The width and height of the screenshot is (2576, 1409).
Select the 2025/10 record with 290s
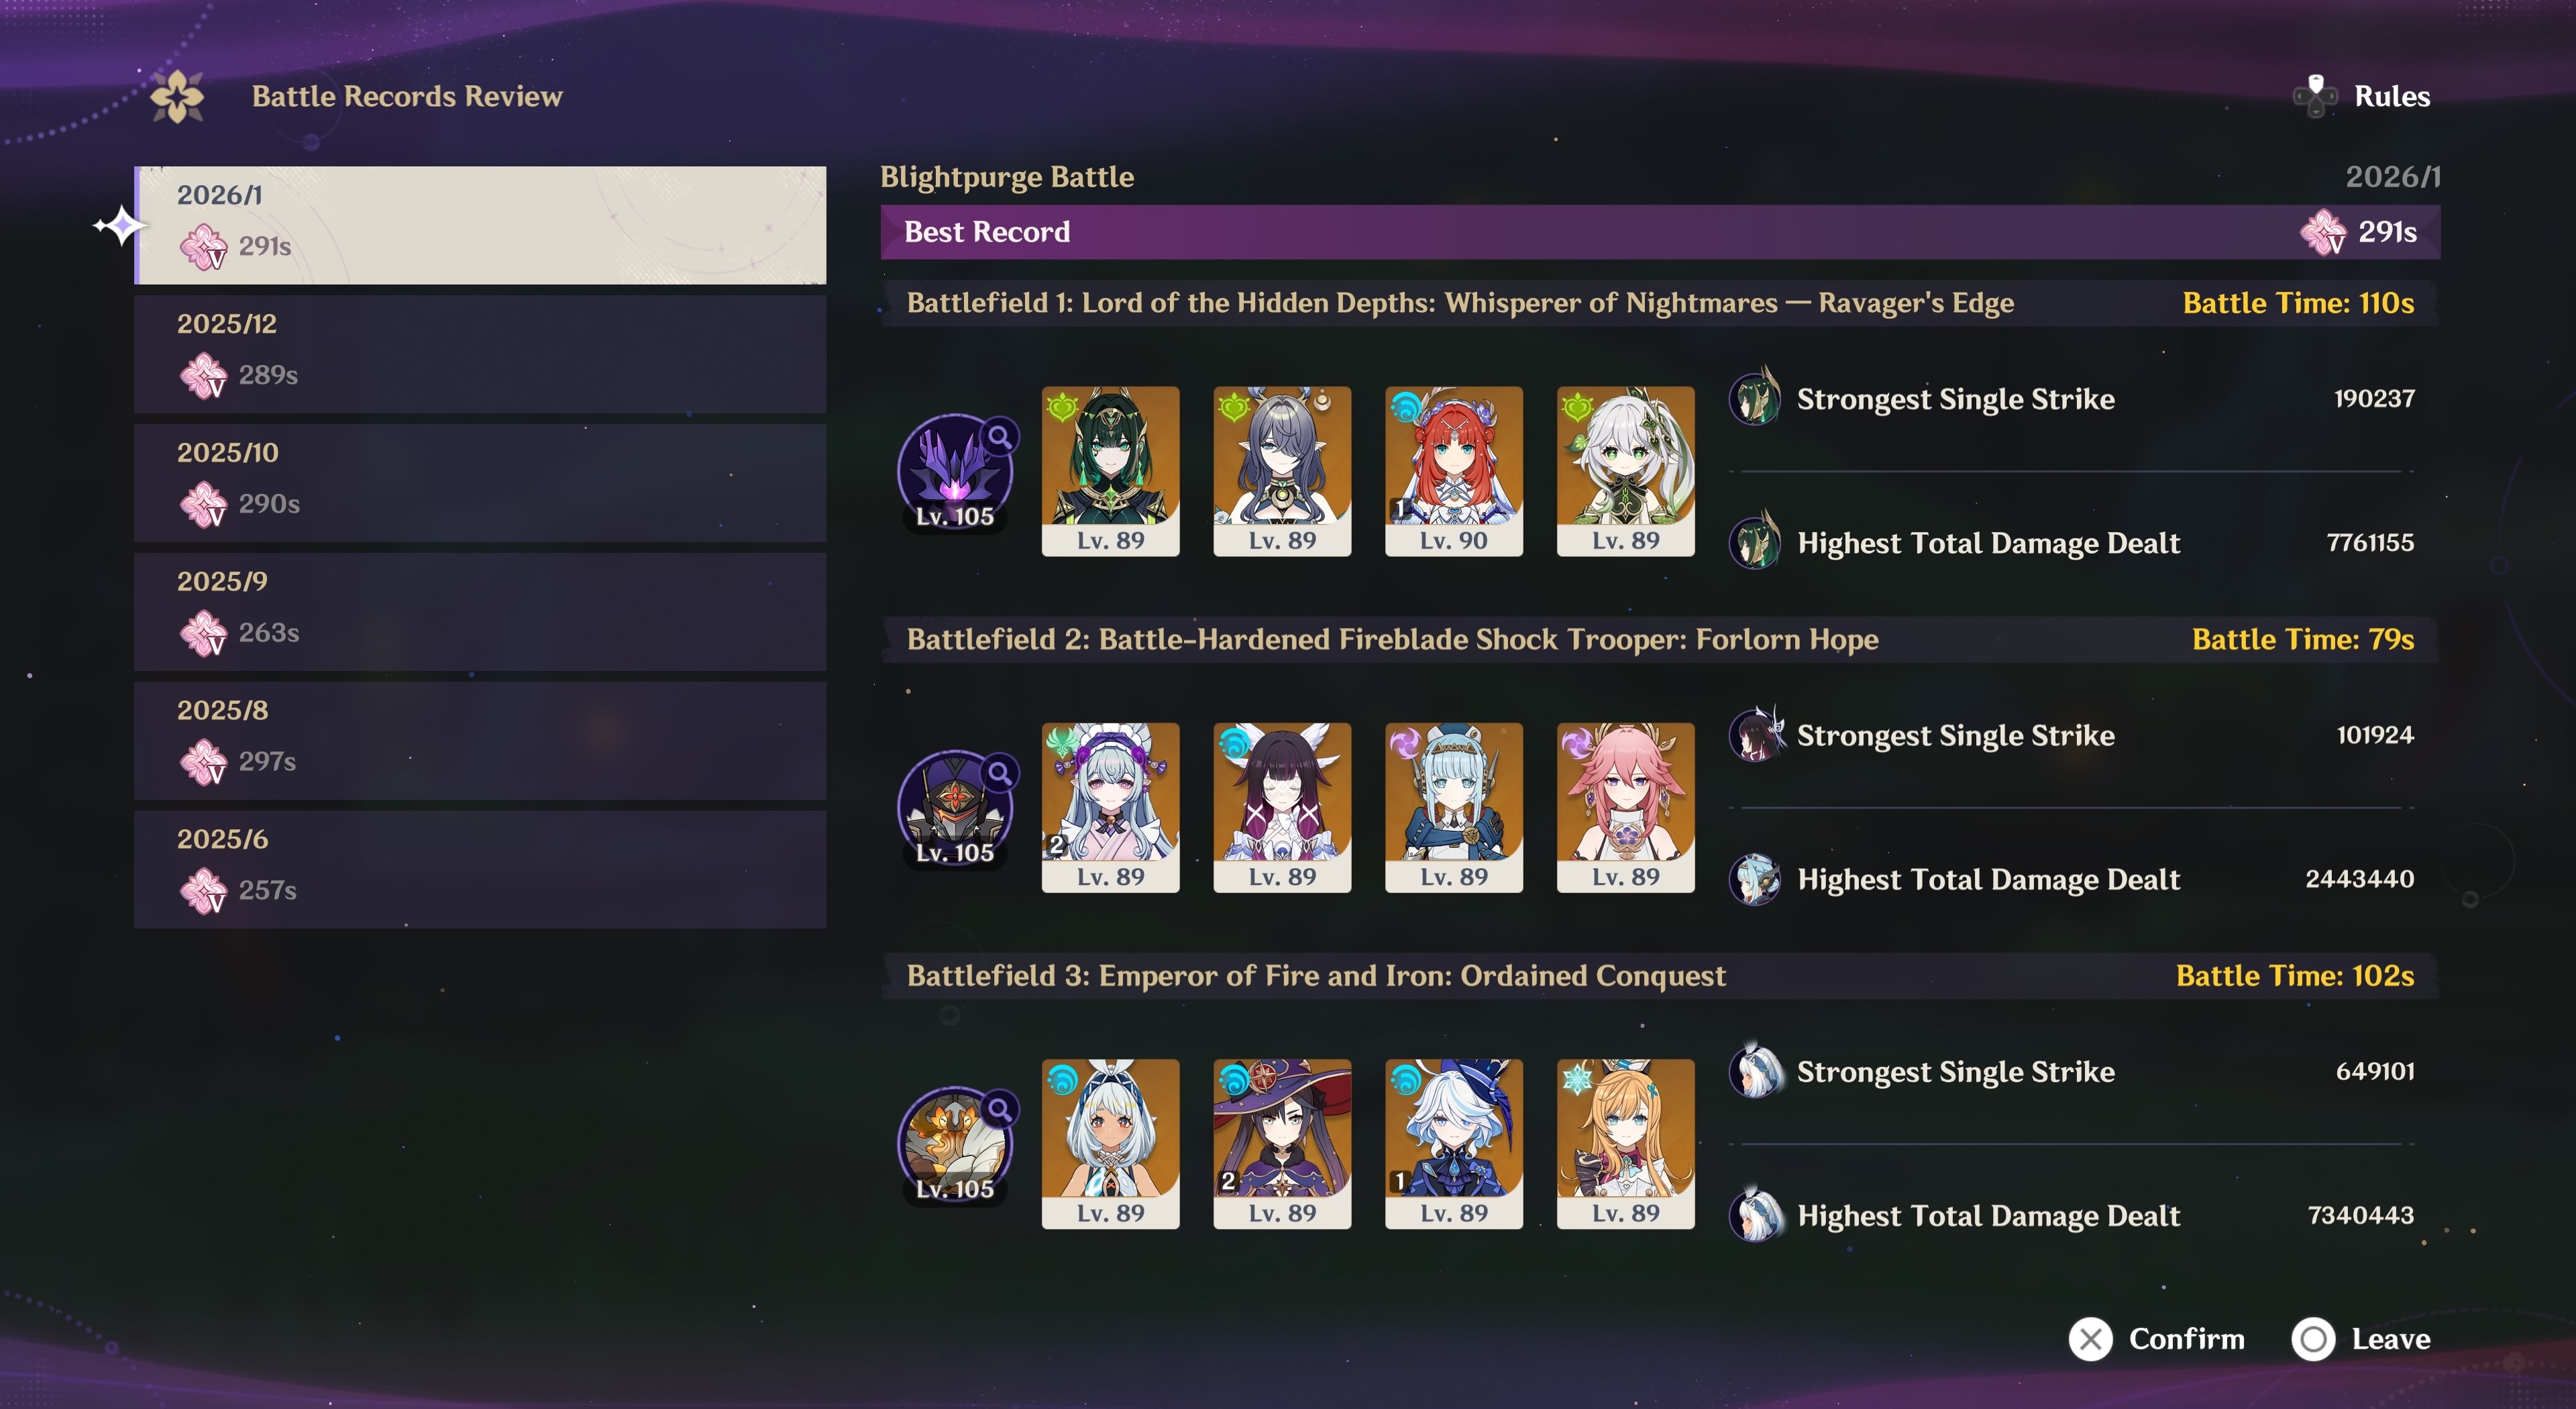click(480, 483)
